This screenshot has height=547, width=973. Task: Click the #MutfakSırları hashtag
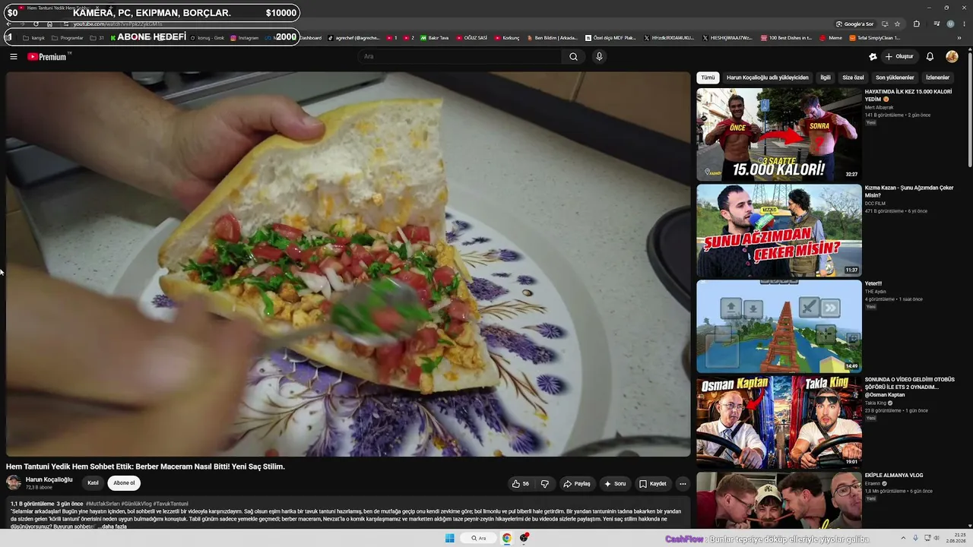coord(103,504)
